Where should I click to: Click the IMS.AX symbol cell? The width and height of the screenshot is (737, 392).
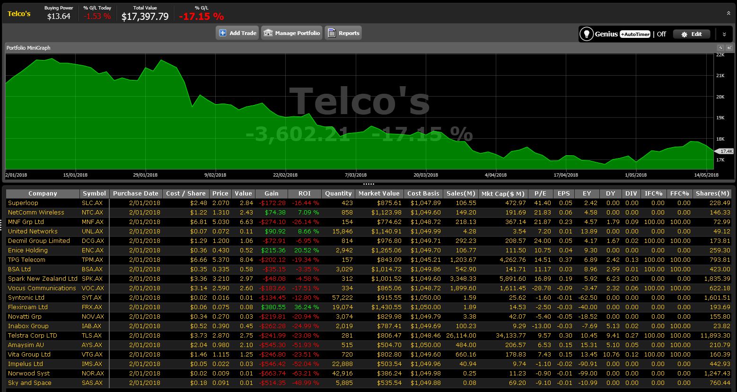click(x=95, y=364)
